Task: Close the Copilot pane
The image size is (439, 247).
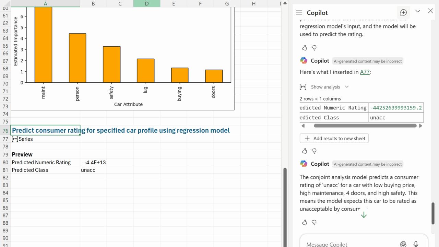Action: coord(430,11)
